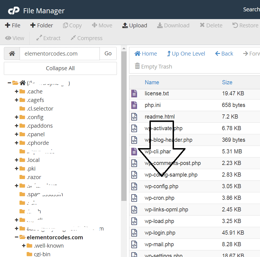
Task: Expand the .cache folder in tree
Action: 17,91
